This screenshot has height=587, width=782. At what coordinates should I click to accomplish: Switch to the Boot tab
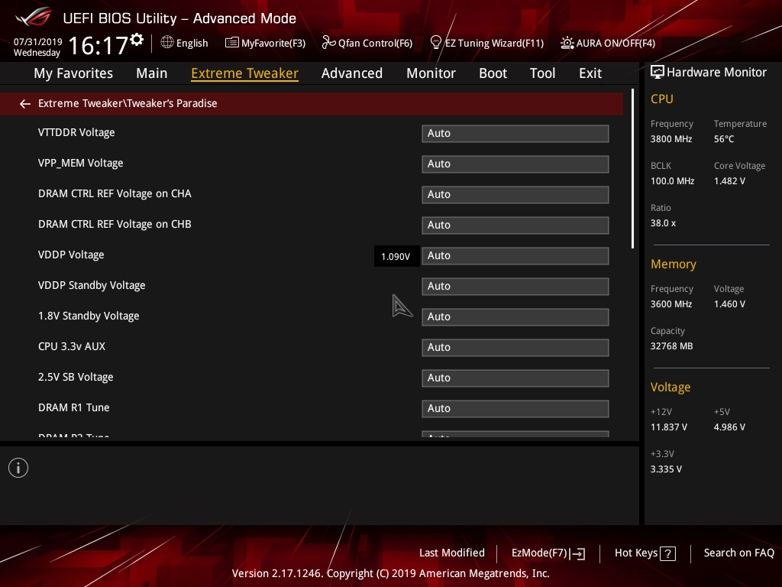coord(493,73)
